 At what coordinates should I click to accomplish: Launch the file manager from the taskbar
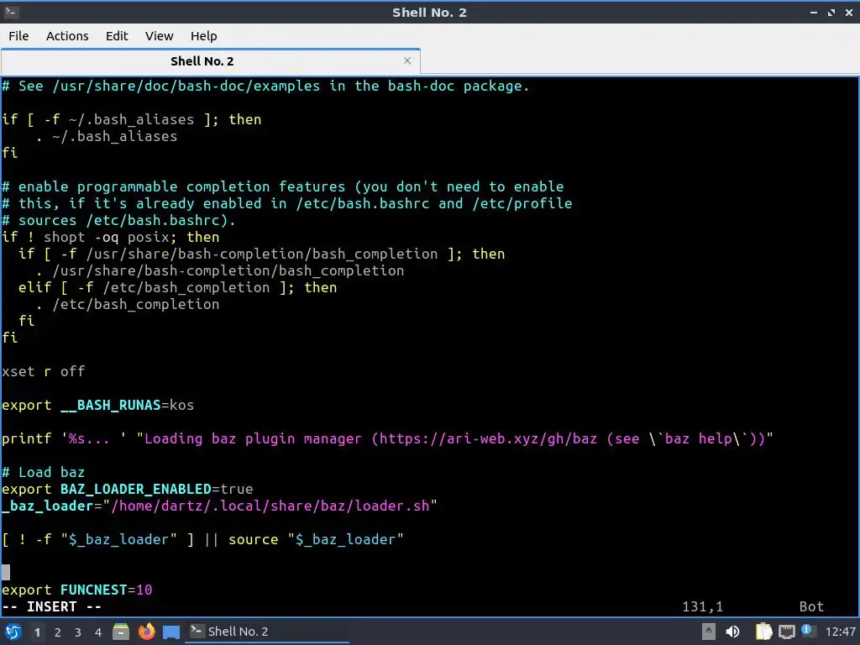coord(121,632)
